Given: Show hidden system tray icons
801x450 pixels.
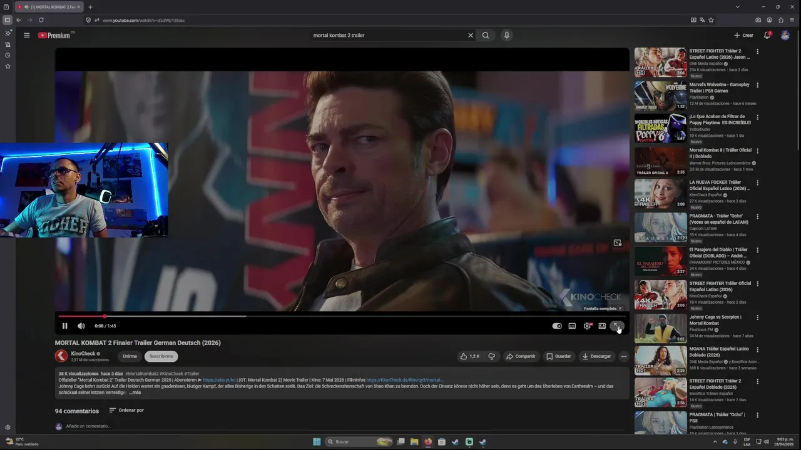Looking at the screenshot, I should click(x=715, y=442).
